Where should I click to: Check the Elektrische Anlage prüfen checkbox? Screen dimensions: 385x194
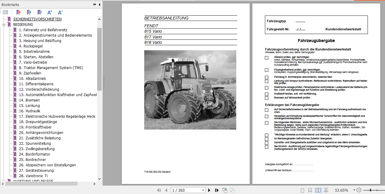(x=266, y=88)
